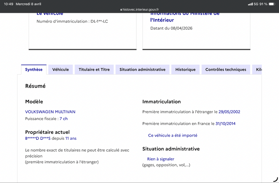Switch to the Véhicule tab

point(60,69)
